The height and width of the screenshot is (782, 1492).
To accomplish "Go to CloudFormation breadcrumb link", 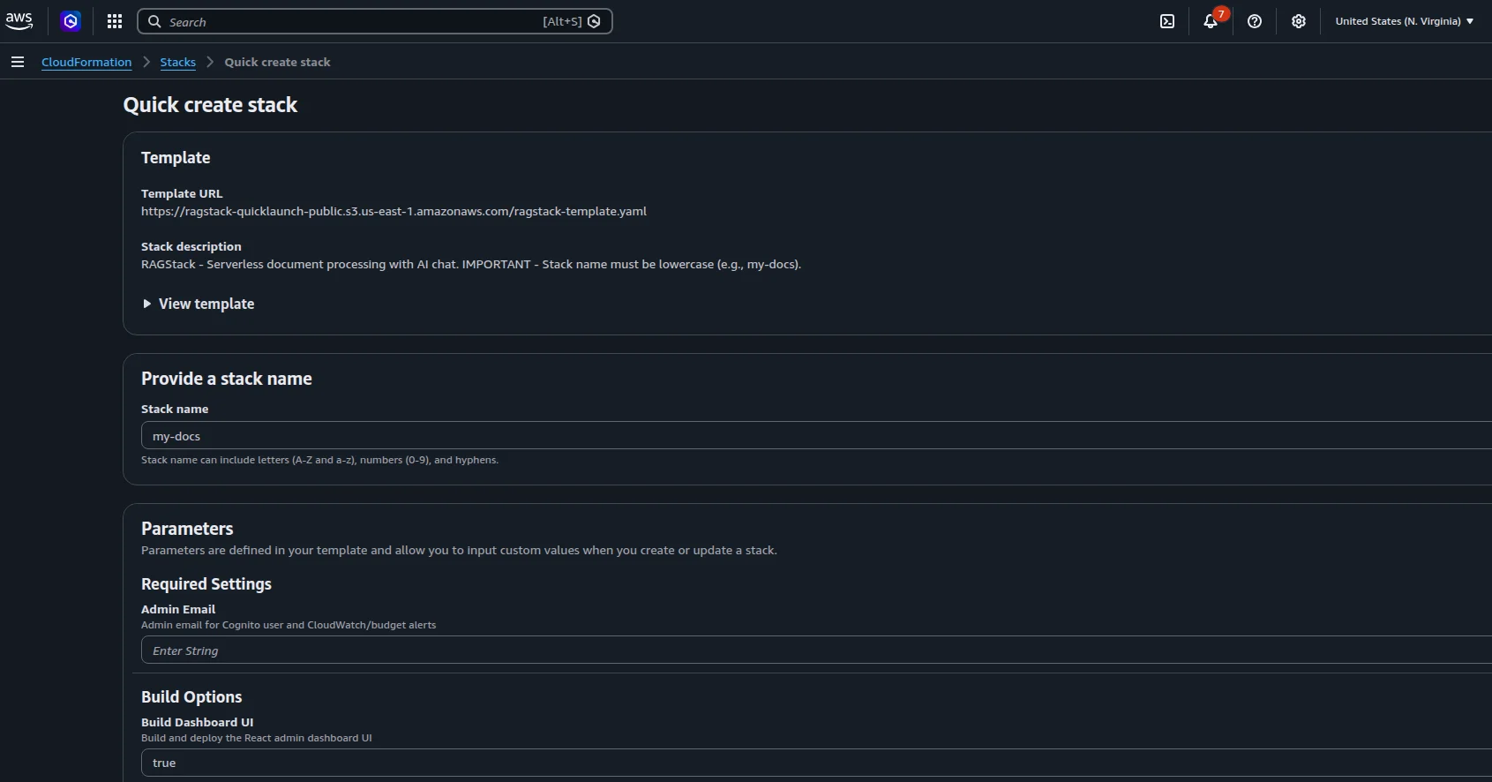I will point(86,62).
